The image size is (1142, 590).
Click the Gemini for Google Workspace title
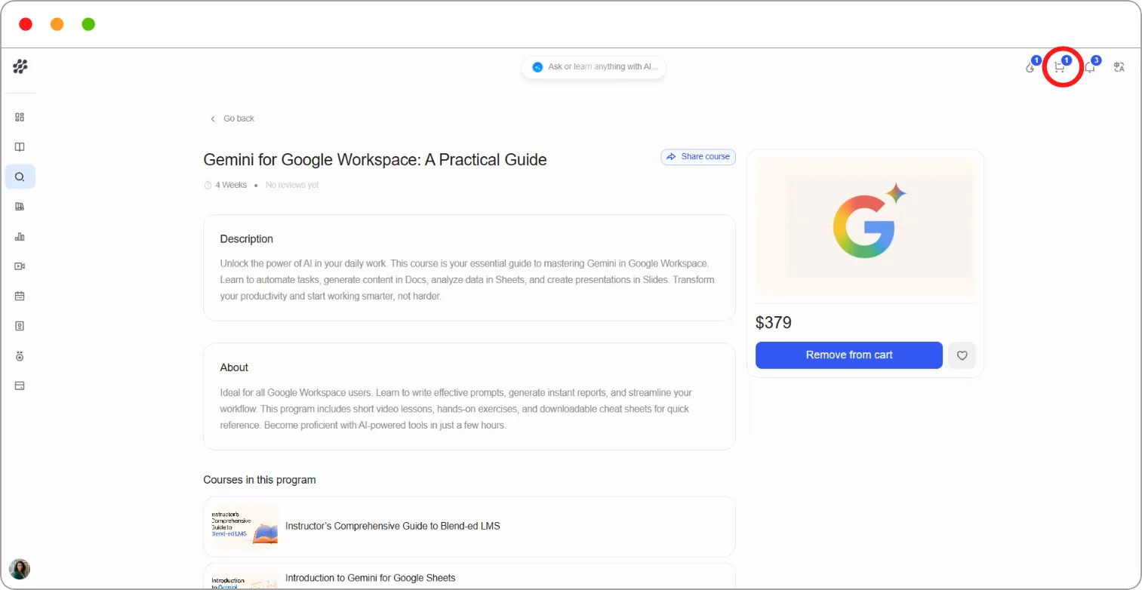click(x=375, y=160)
